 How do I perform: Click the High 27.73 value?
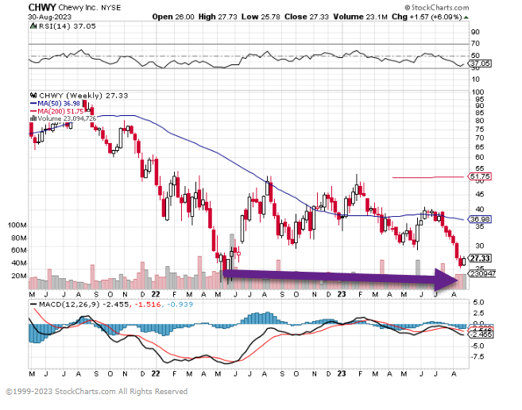coord(218,17)
